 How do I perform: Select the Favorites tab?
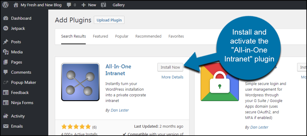(176, 36)
